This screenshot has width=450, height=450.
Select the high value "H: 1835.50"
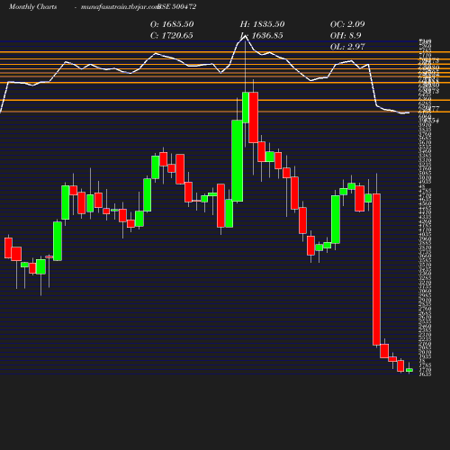[x=262, y=24]
